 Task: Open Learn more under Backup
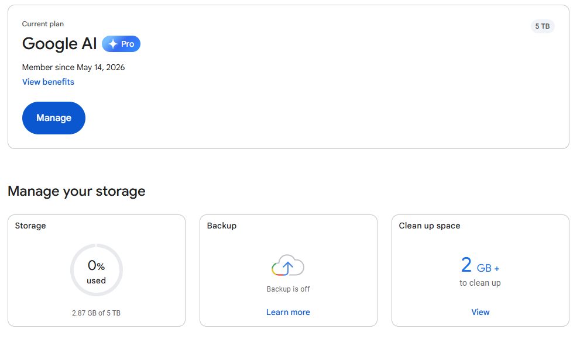pos(288,313)
